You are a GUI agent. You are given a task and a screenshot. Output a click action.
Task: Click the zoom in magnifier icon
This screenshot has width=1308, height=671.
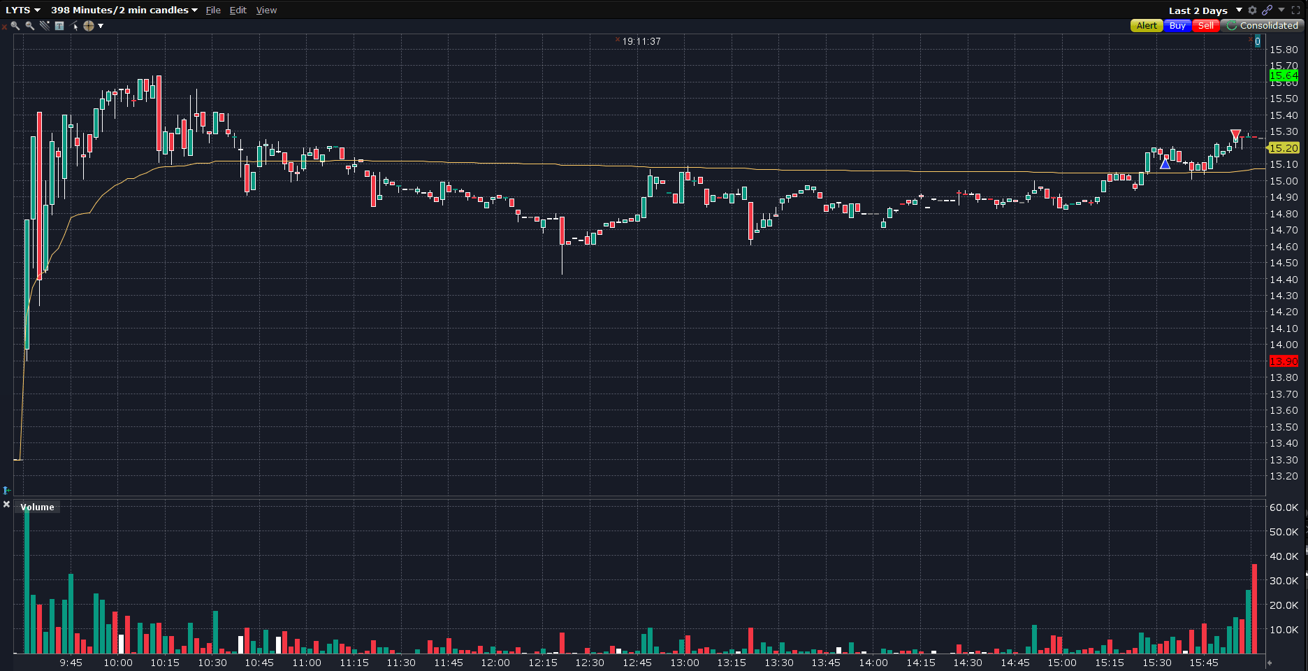point(15,26)
